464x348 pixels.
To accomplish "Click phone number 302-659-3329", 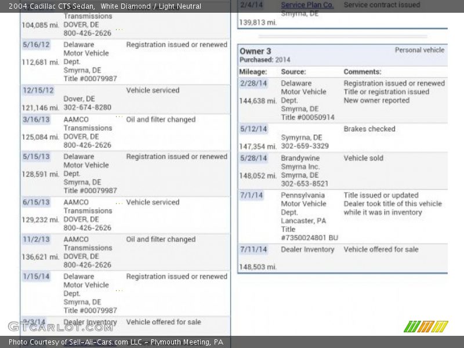I will tap(305, 146).
